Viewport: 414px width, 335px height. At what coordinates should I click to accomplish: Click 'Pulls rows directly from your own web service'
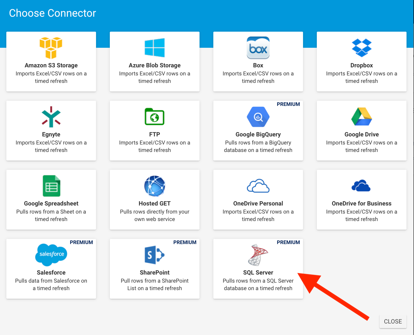tap(155, 215)
